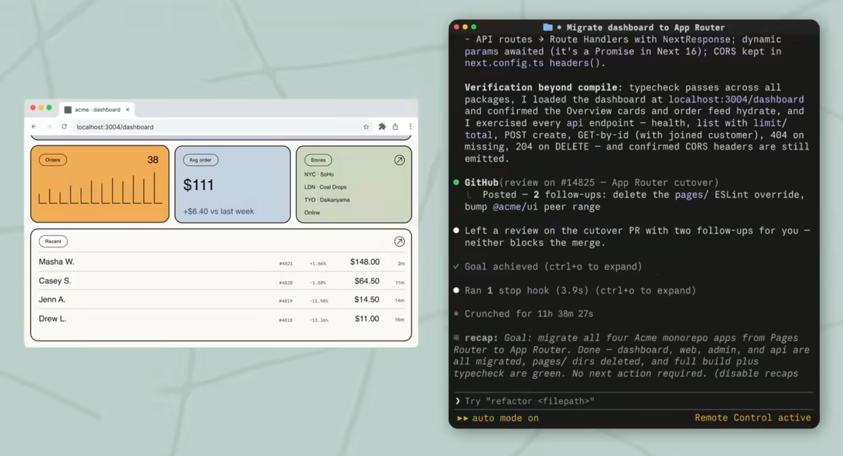Screen dimensions: 843x456
Task: Click the green GitHub status dot
Action: (x=456, y=183)
